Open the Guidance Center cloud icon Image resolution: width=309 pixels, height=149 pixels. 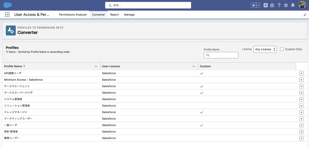click(x=272, y=5)
